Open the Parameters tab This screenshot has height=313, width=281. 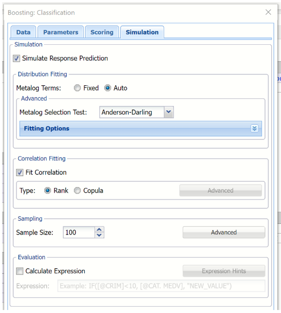click(x=61, y=32)
